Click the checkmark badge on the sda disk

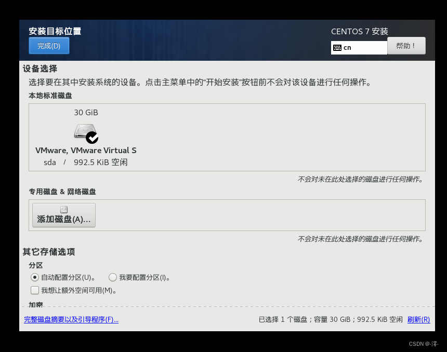[x=92, y=138]
